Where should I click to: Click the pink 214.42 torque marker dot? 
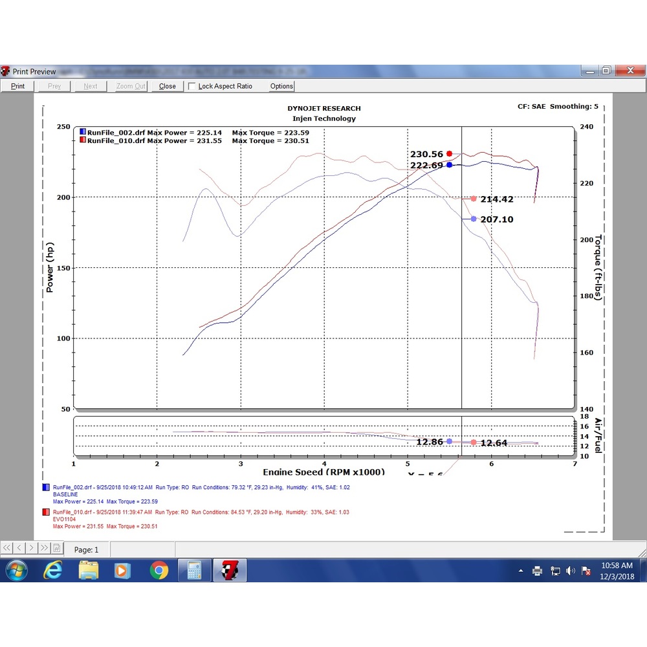pos(474,199)
